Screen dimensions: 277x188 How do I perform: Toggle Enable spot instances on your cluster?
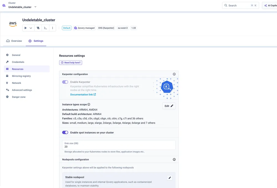[x=65, y=132]
